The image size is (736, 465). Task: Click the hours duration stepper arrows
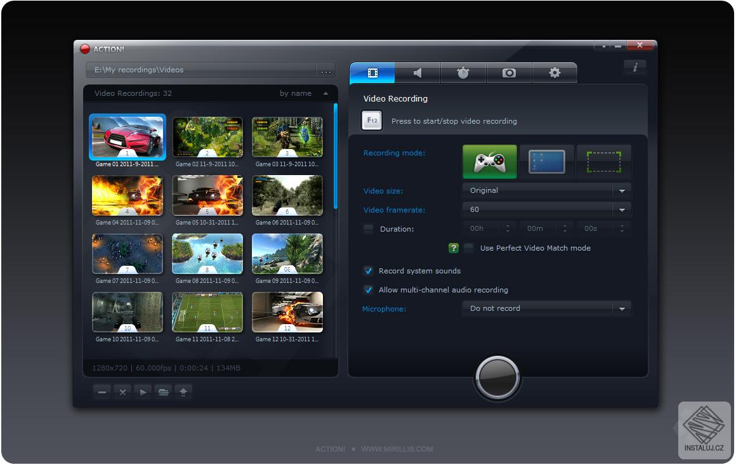(508, 228)
